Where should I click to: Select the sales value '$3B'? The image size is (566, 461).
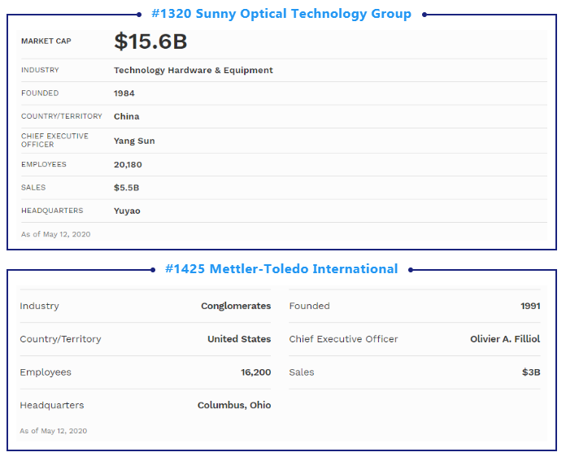(x=531, y=372)
